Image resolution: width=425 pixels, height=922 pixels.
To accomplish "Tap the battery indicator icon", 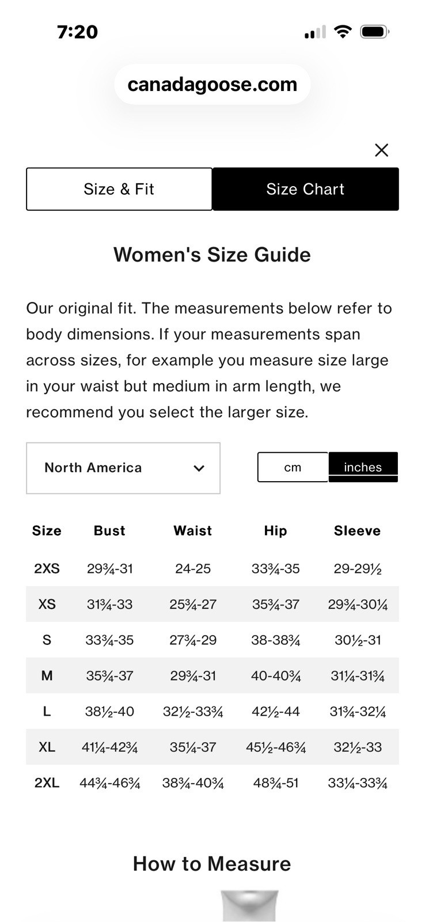I will (374, 32).
